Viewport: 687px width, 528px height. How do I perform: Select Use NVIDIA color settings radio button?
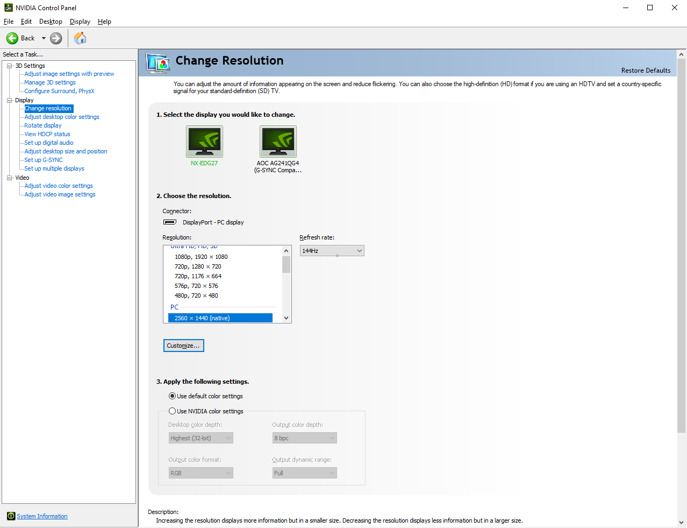click(x=172, y=411)
